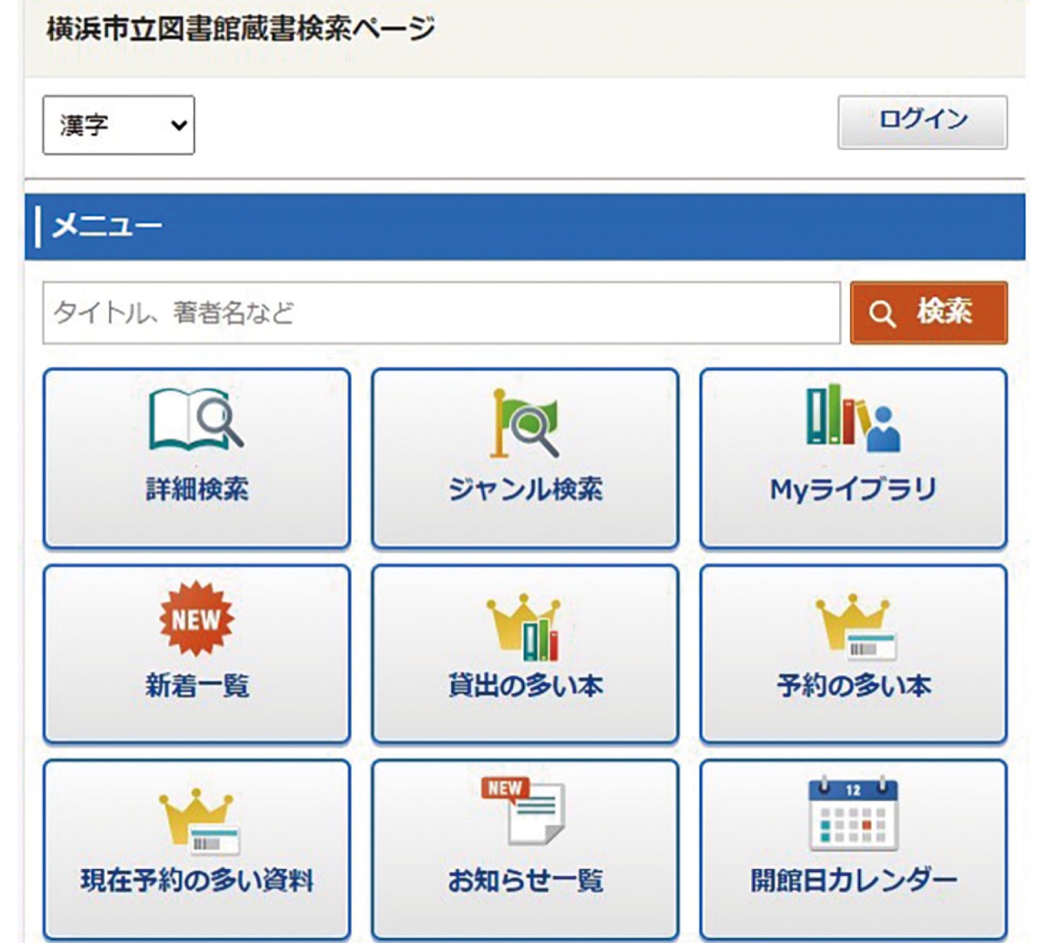The width and height of the screenshot is (1047, 943).
Task: Select ひらがな from the character dropdown
Action: [118, 125]
